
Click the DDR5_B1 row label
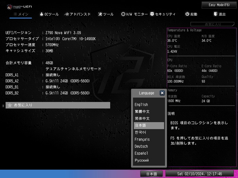(12, 87)
